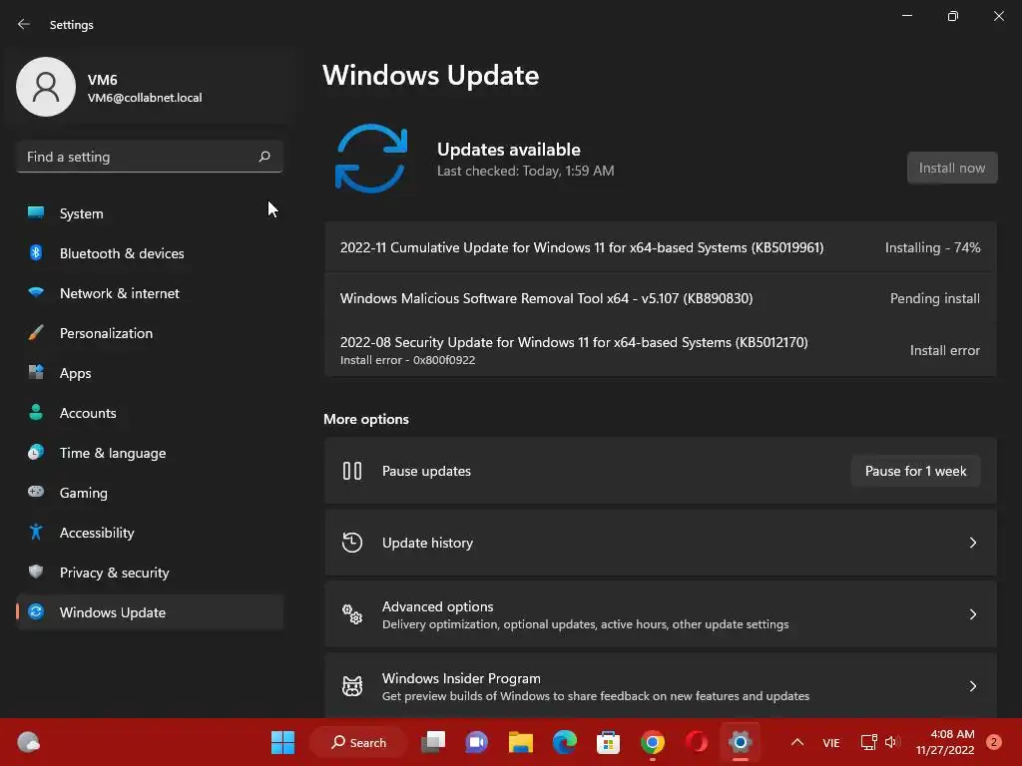The image size is (1022, 766).
Task: Launch Teams Chat from taskbar
Action: point(476,742)
